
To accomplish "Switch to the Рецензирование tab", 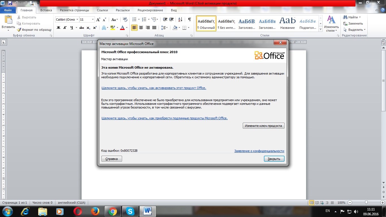I will click(150, 10).
